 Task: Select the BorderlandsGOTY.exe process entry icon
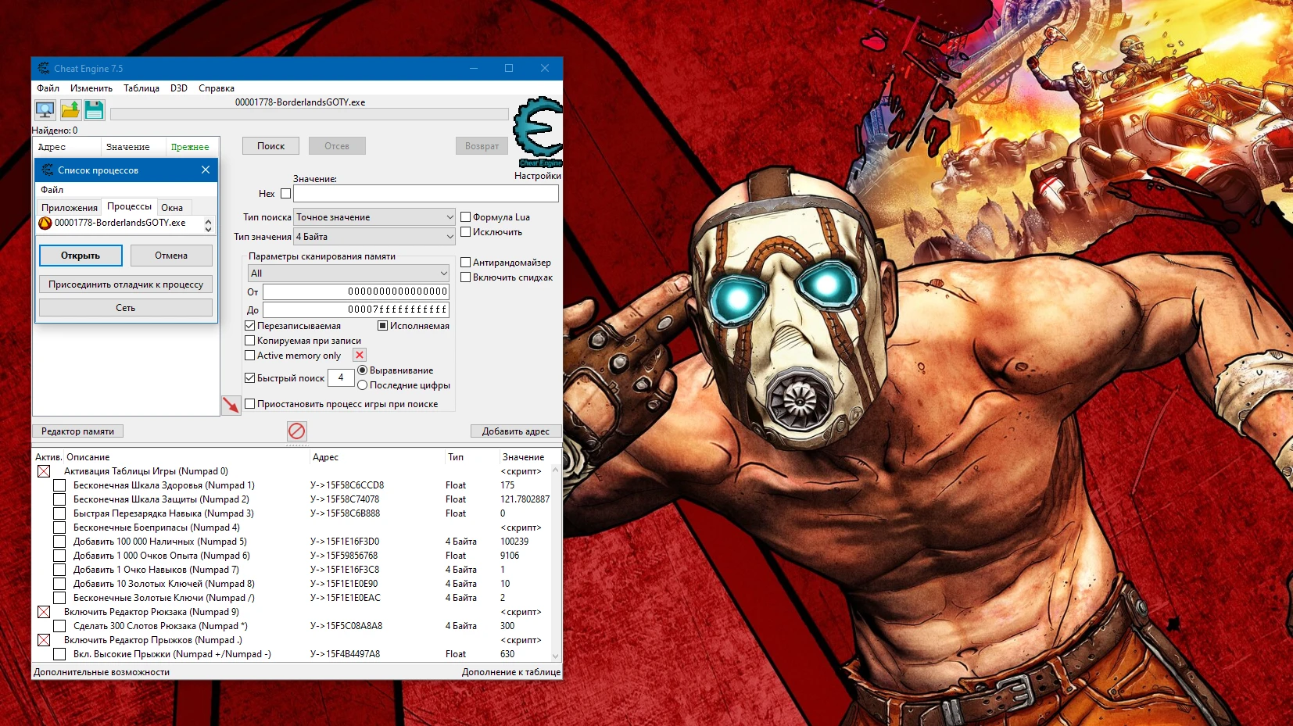(x=47, y=224)
